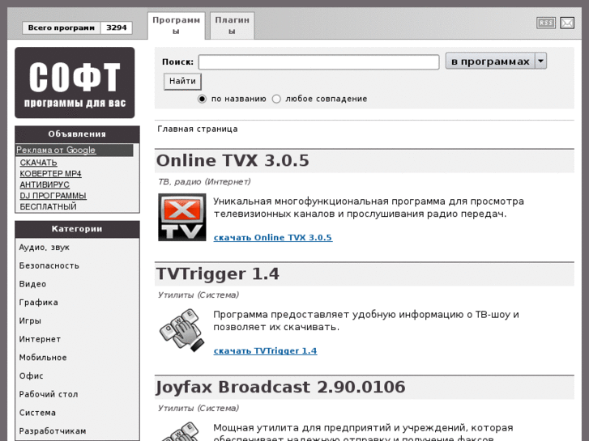Open the Безопасность category

(49, 265)
